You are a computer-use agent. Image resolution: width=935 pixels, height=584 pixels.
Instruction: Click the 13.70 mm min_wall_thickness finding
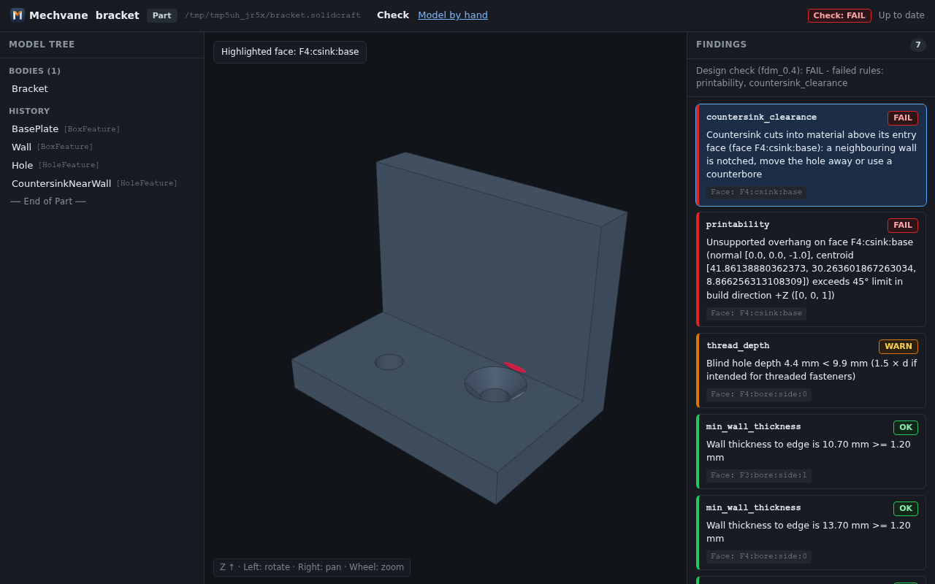(811, 533)
